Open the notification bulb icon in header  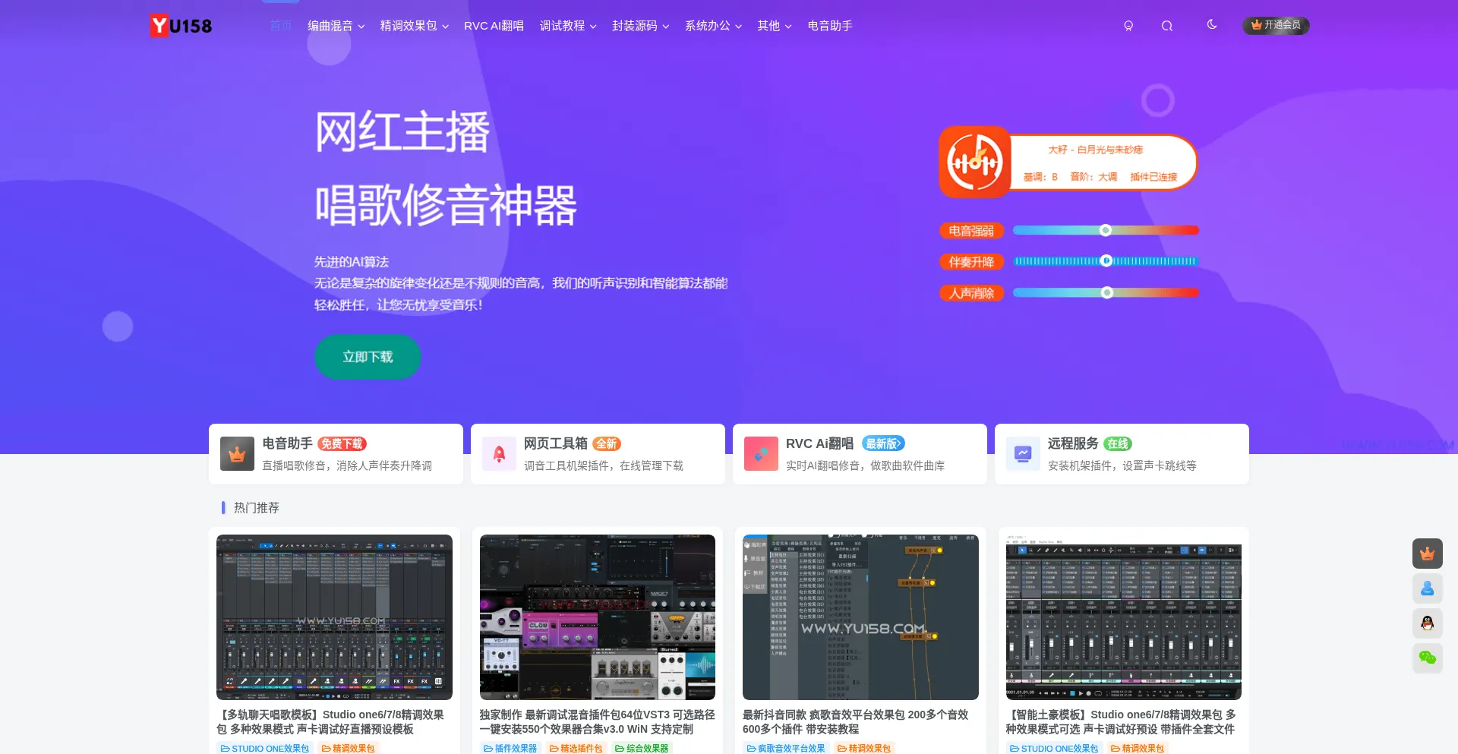point(1128,26)
